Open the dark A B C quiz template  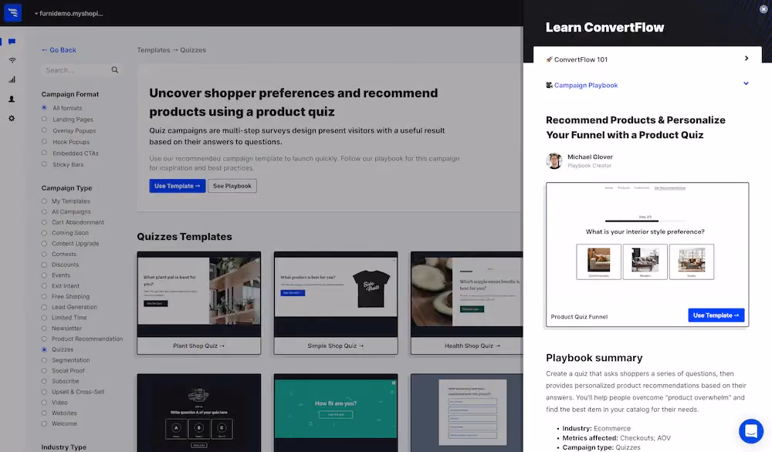tap(199, 413)
